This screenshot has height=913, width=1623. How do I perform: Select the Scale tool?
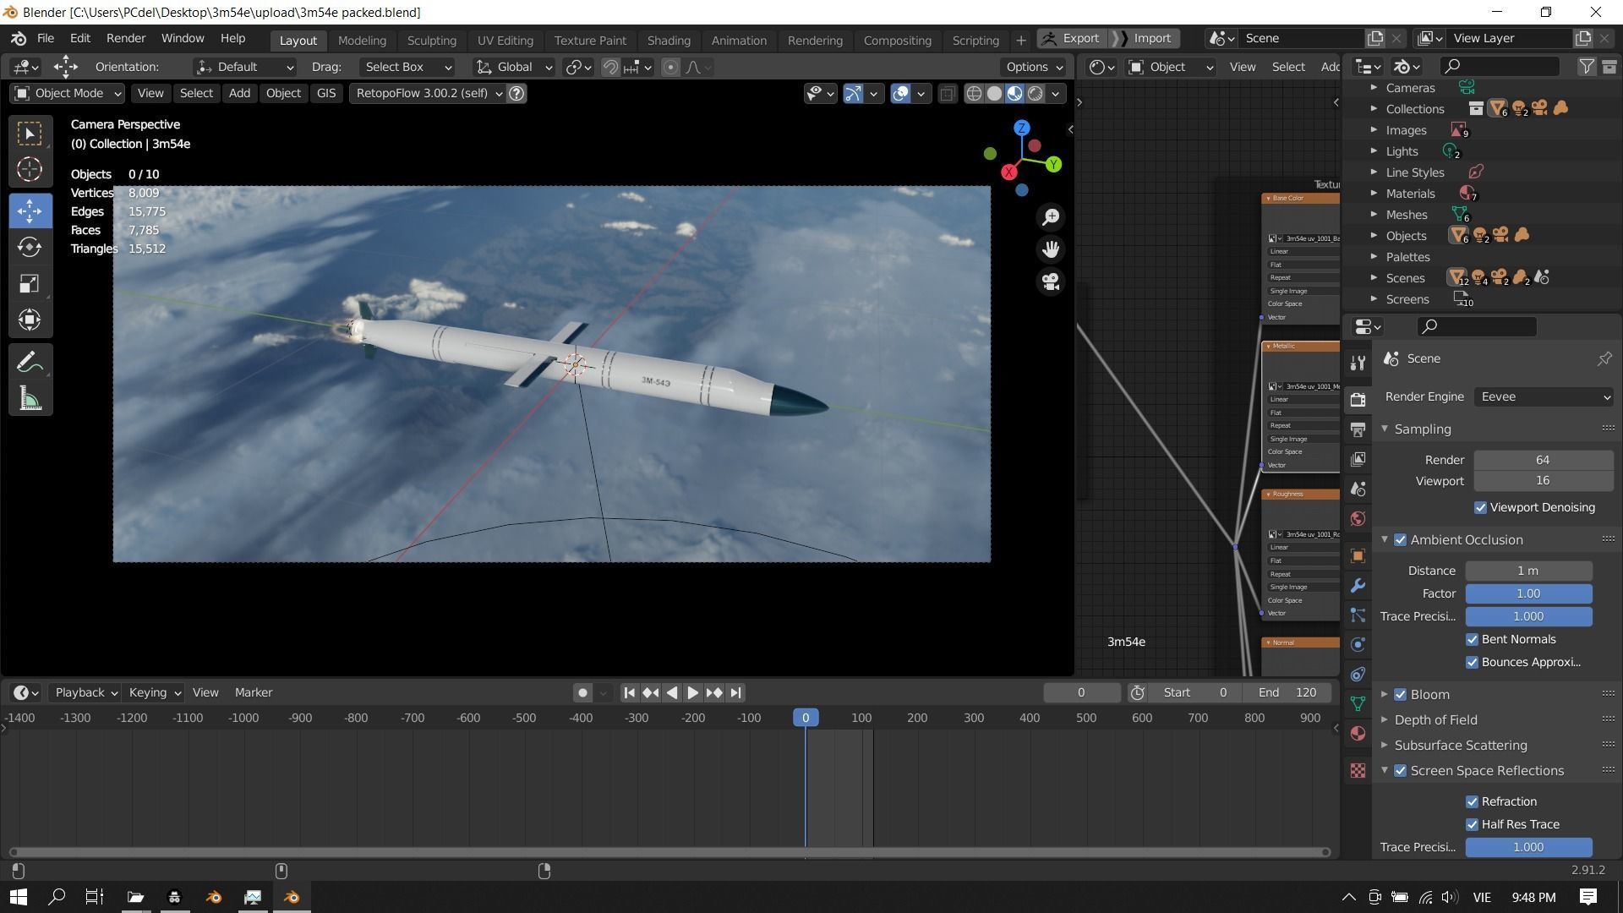click(x=30, y=283)
